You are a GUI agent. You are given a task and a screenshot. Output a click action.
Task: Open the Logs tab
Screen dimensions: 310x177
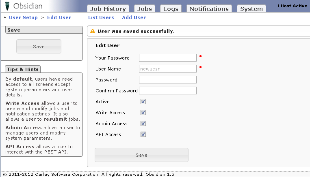[171, 9]
